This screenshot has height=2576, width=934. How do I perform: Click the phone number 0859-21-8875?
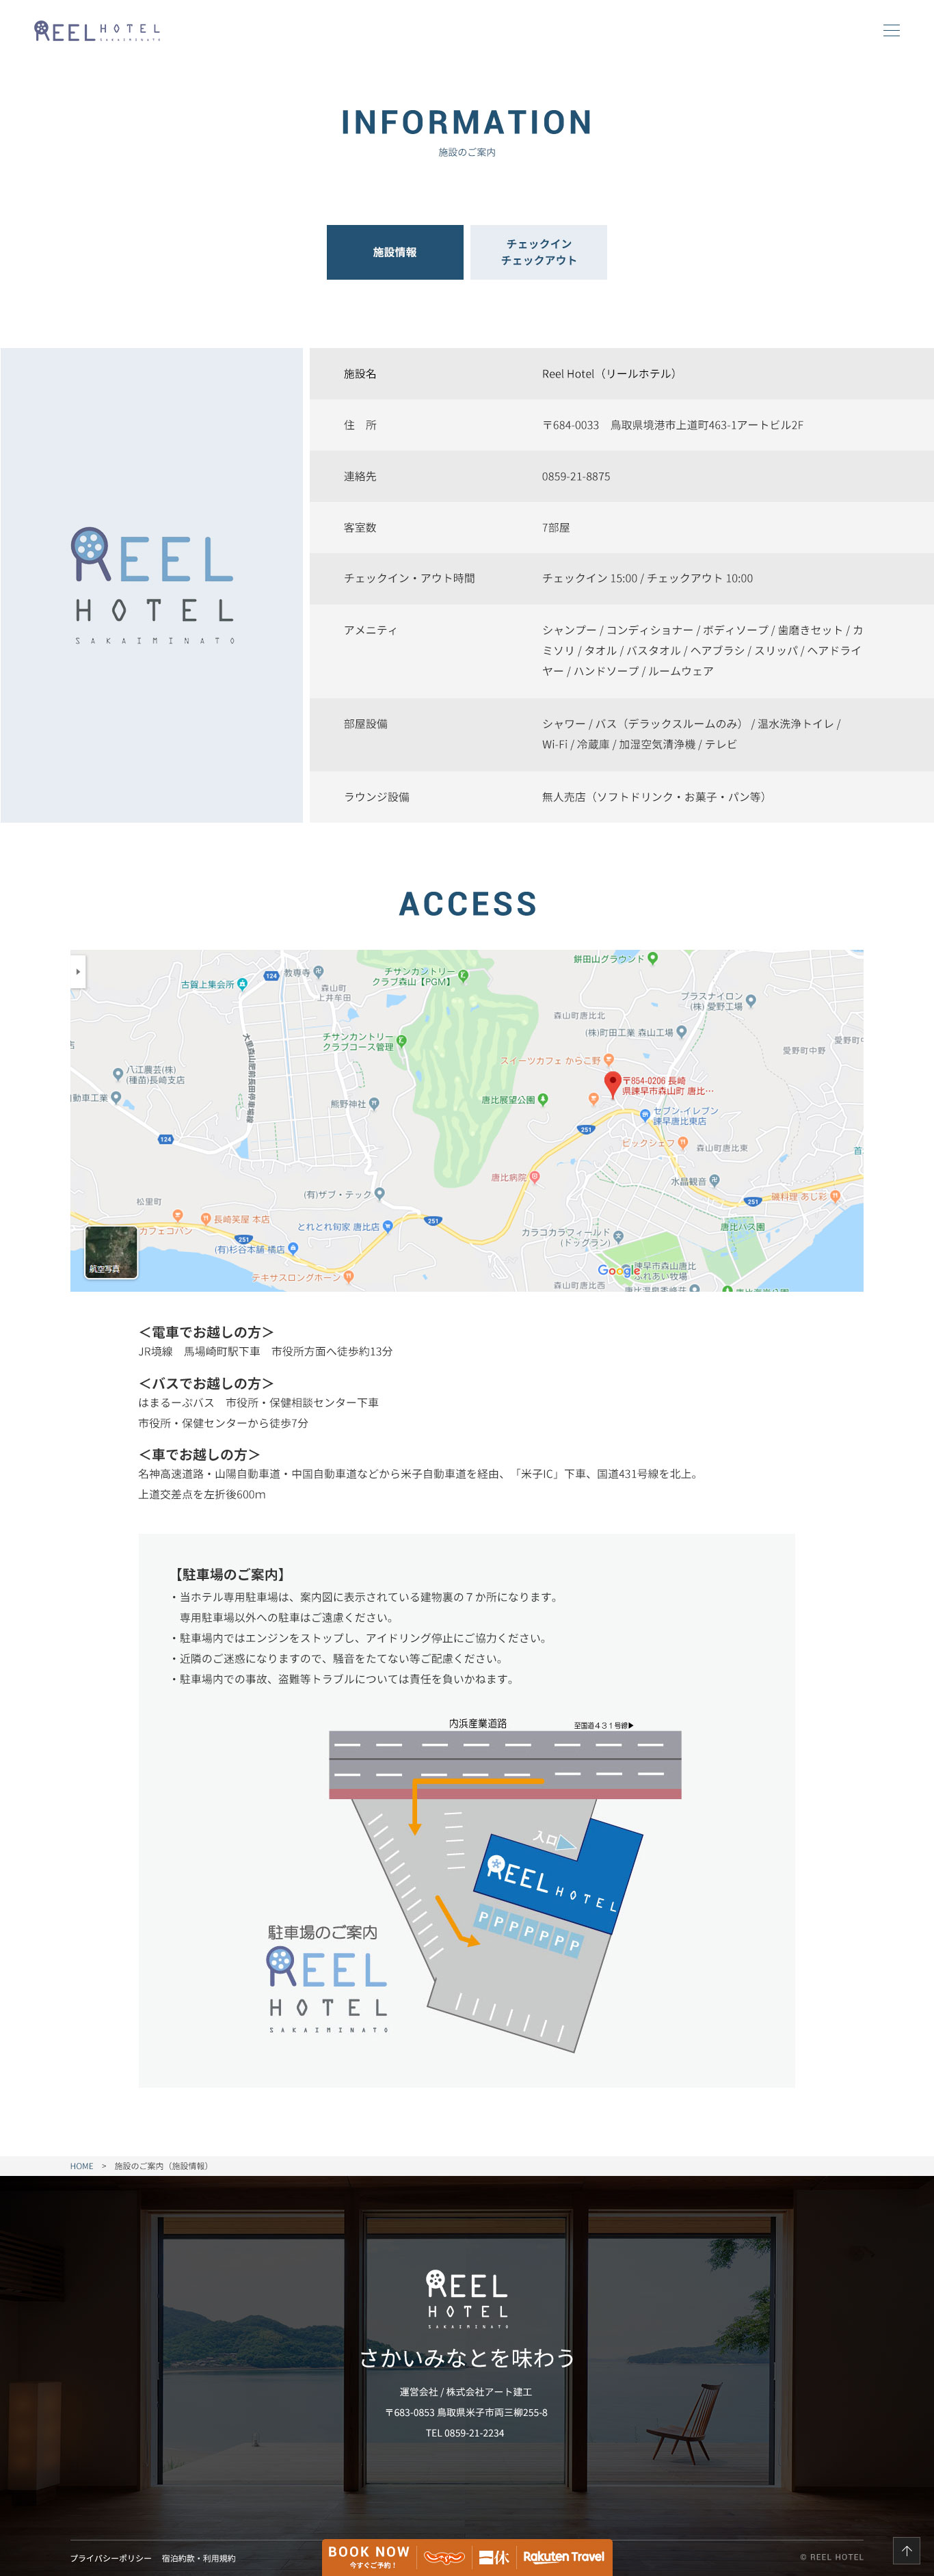(576, 477)
